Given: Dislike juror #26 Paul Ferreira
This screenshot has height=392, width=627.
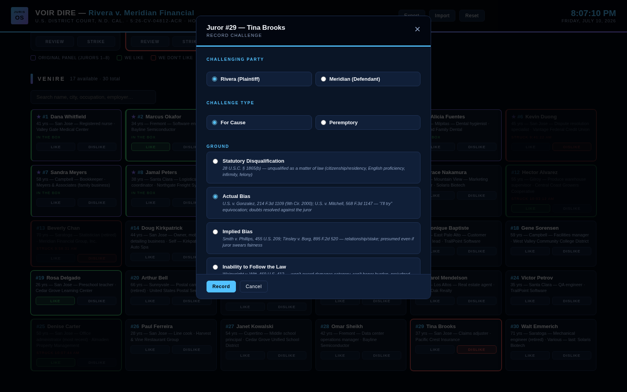Looking at the screenshot, I should click(x=192, y=350).
